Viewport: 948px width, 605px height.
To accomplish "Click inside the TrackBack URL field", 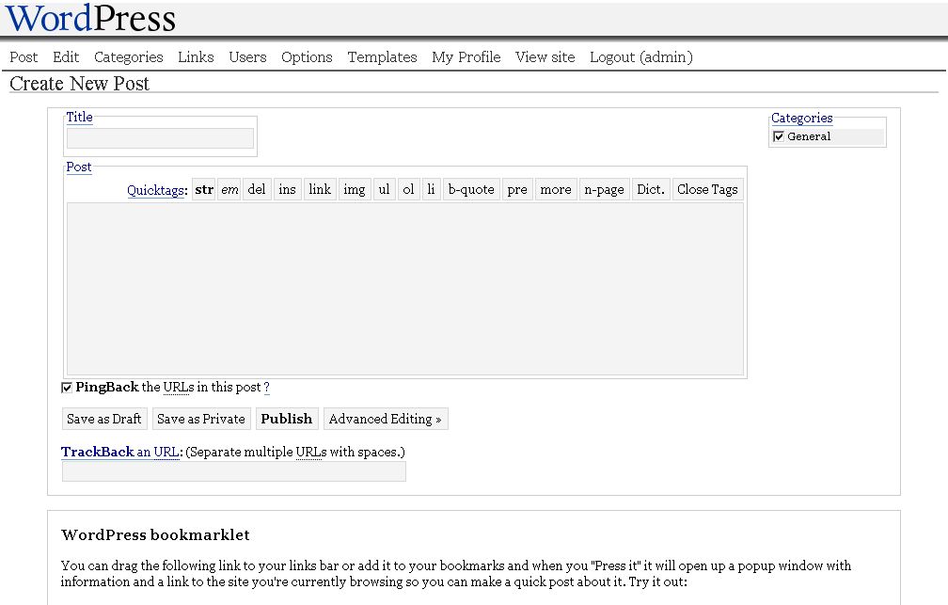I will 233,471.
